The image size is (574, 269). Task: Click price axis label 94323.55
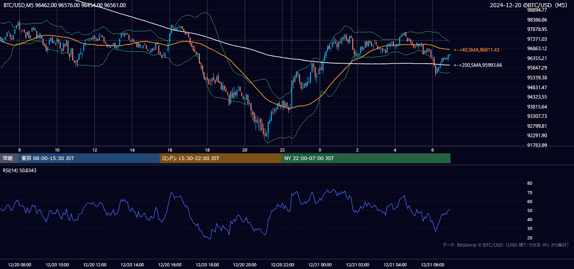click(x=537, y=97)
